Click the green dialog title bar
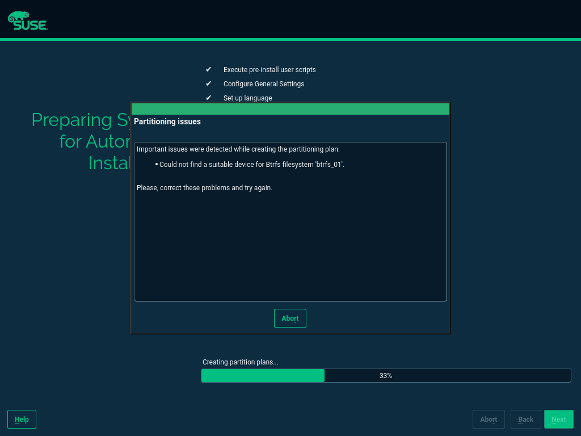This screenshot has width=581, height=436. 290,109
